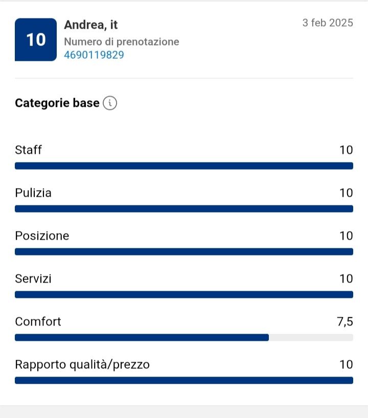The width and height of the screenshot is (368, 418).
Task: Click the info icon beside Categorie base
Action: pos(110,103)
